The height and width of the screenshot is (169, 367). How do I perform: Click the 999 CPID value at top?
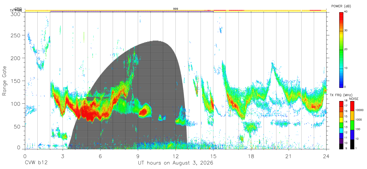[x=176, y=9]
